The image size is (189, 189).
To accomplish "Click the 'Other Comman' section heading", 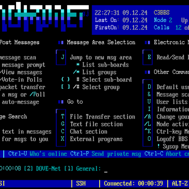I will (171, 72).
